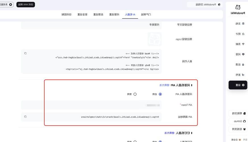Click the 侧边按钮 Logo image thumbnail

point(155,39)
